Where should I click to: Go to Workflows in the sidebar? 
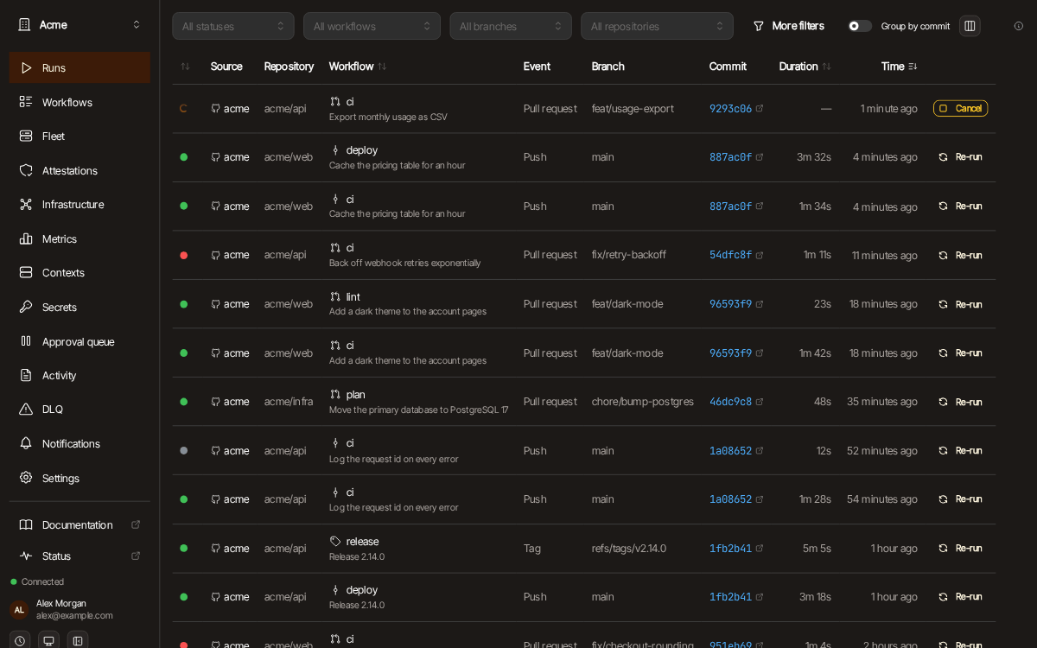coord(80,102)
